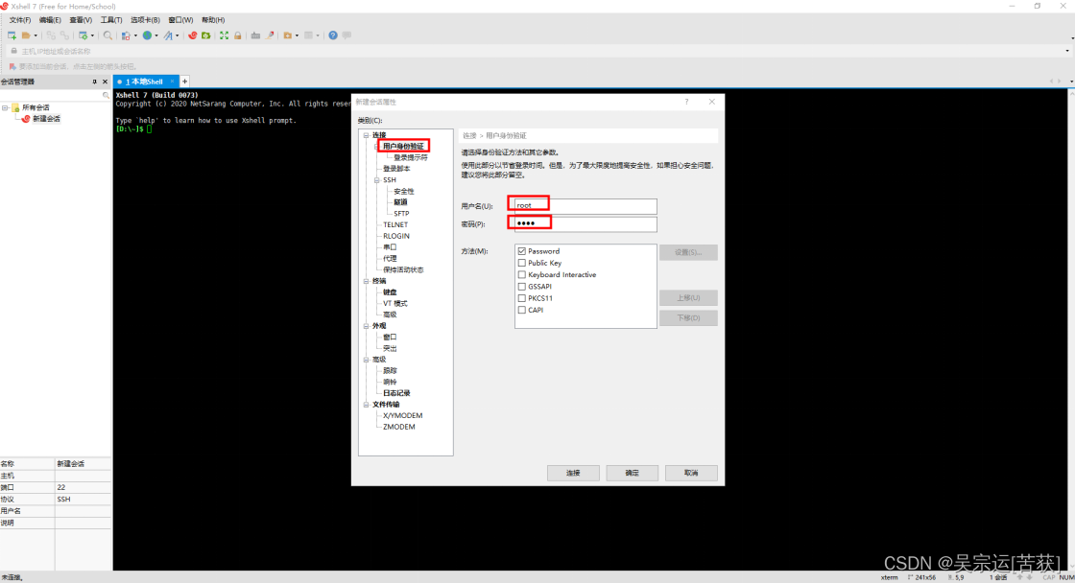Enable the Keyboard Interactive checkbox
The width and height of the screenshot is (1075, 583).
[x=522, y=274]
